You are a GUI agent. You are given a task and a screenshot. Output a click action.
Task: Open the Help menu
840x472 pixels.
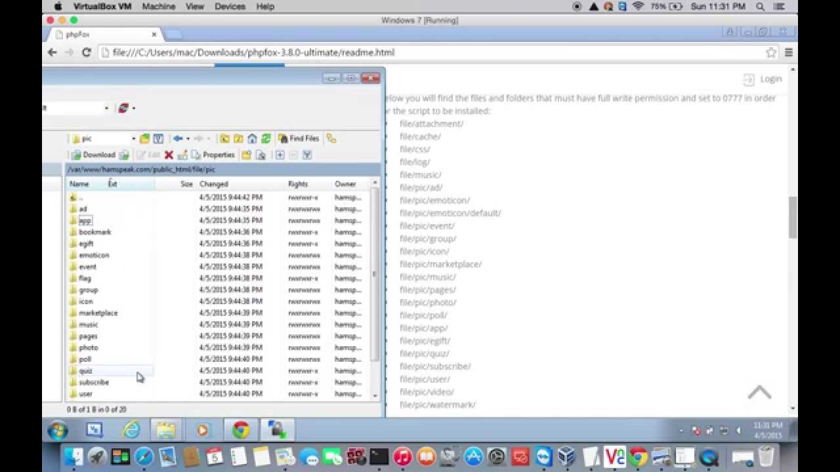click(x=265, y=6)
